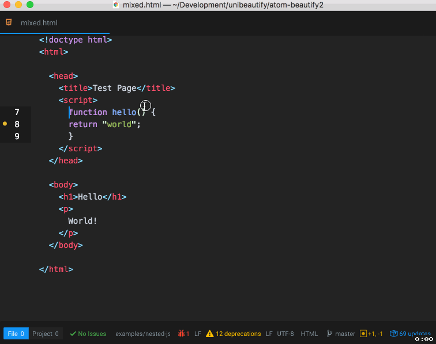
Task: Click the return keyword
Action: coord(83,124)
